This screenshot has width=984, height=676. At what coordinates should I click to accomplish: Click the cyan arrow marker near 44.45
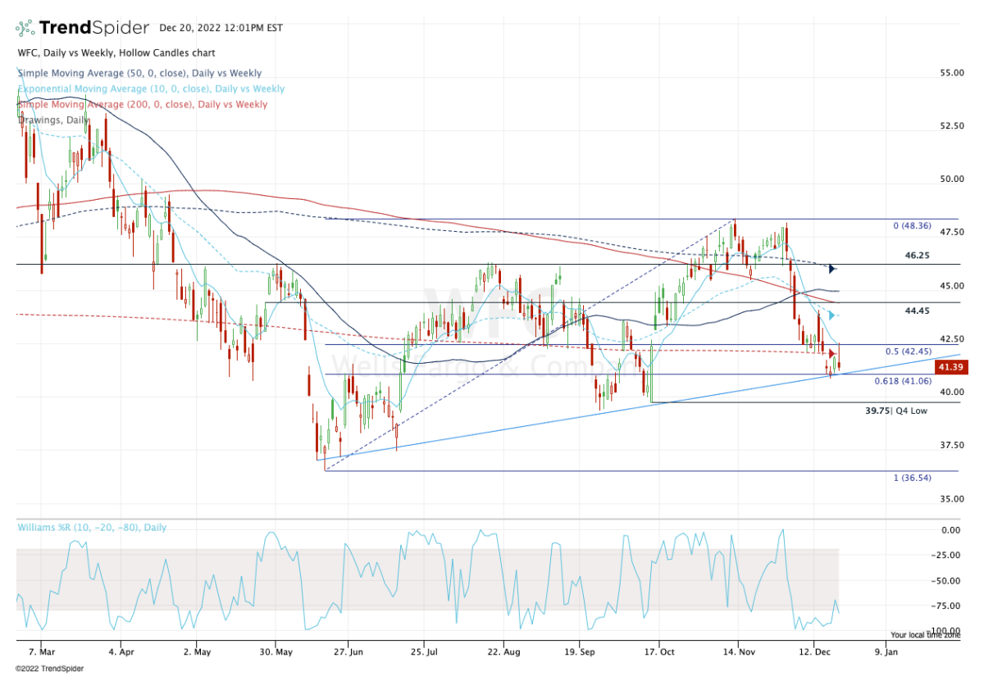831,315
